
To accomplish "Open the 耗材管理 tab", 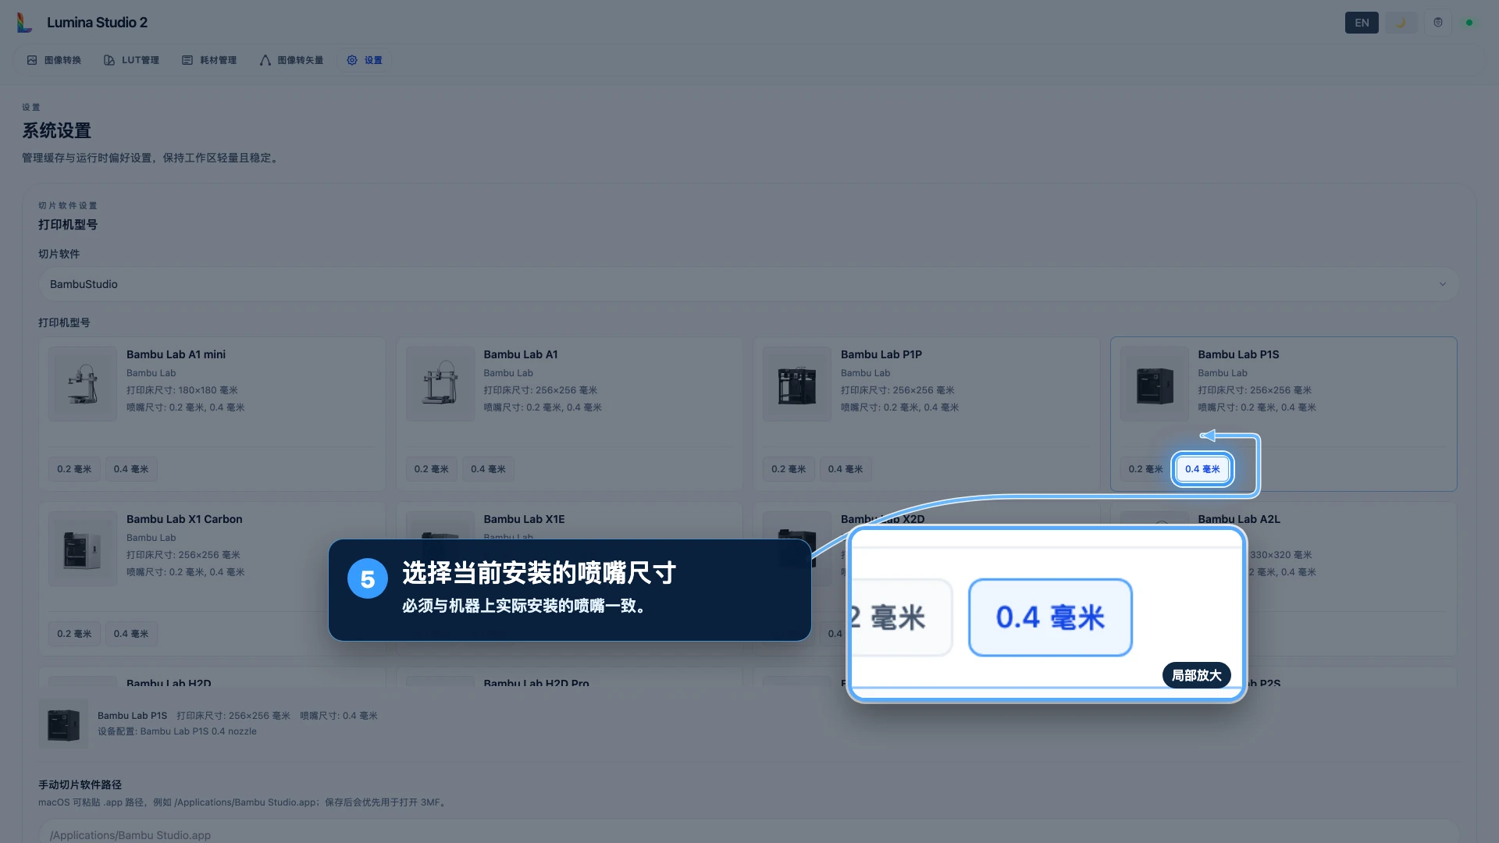I will tap(209, 60).
